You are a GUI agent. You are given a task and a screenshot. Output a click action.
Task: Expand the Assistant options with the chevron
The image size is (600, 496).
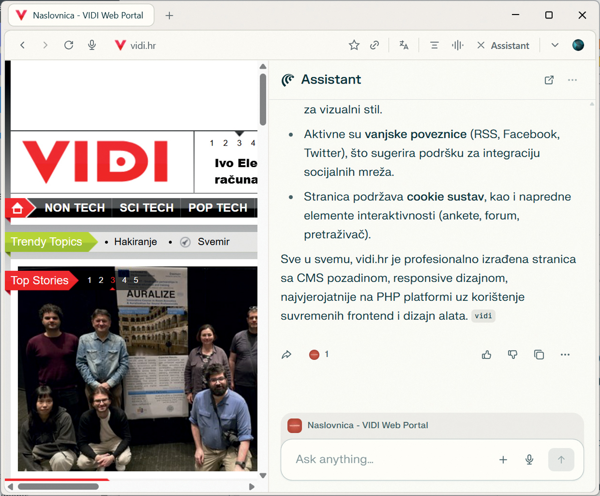[555, 45]
